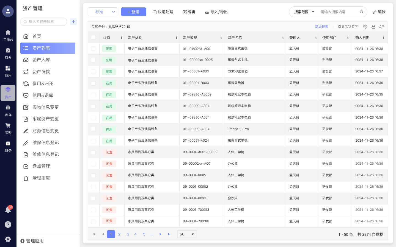The image size is (396, 247).
Task: Open 使用部门 column options menu dots
Action: [348, 37]
